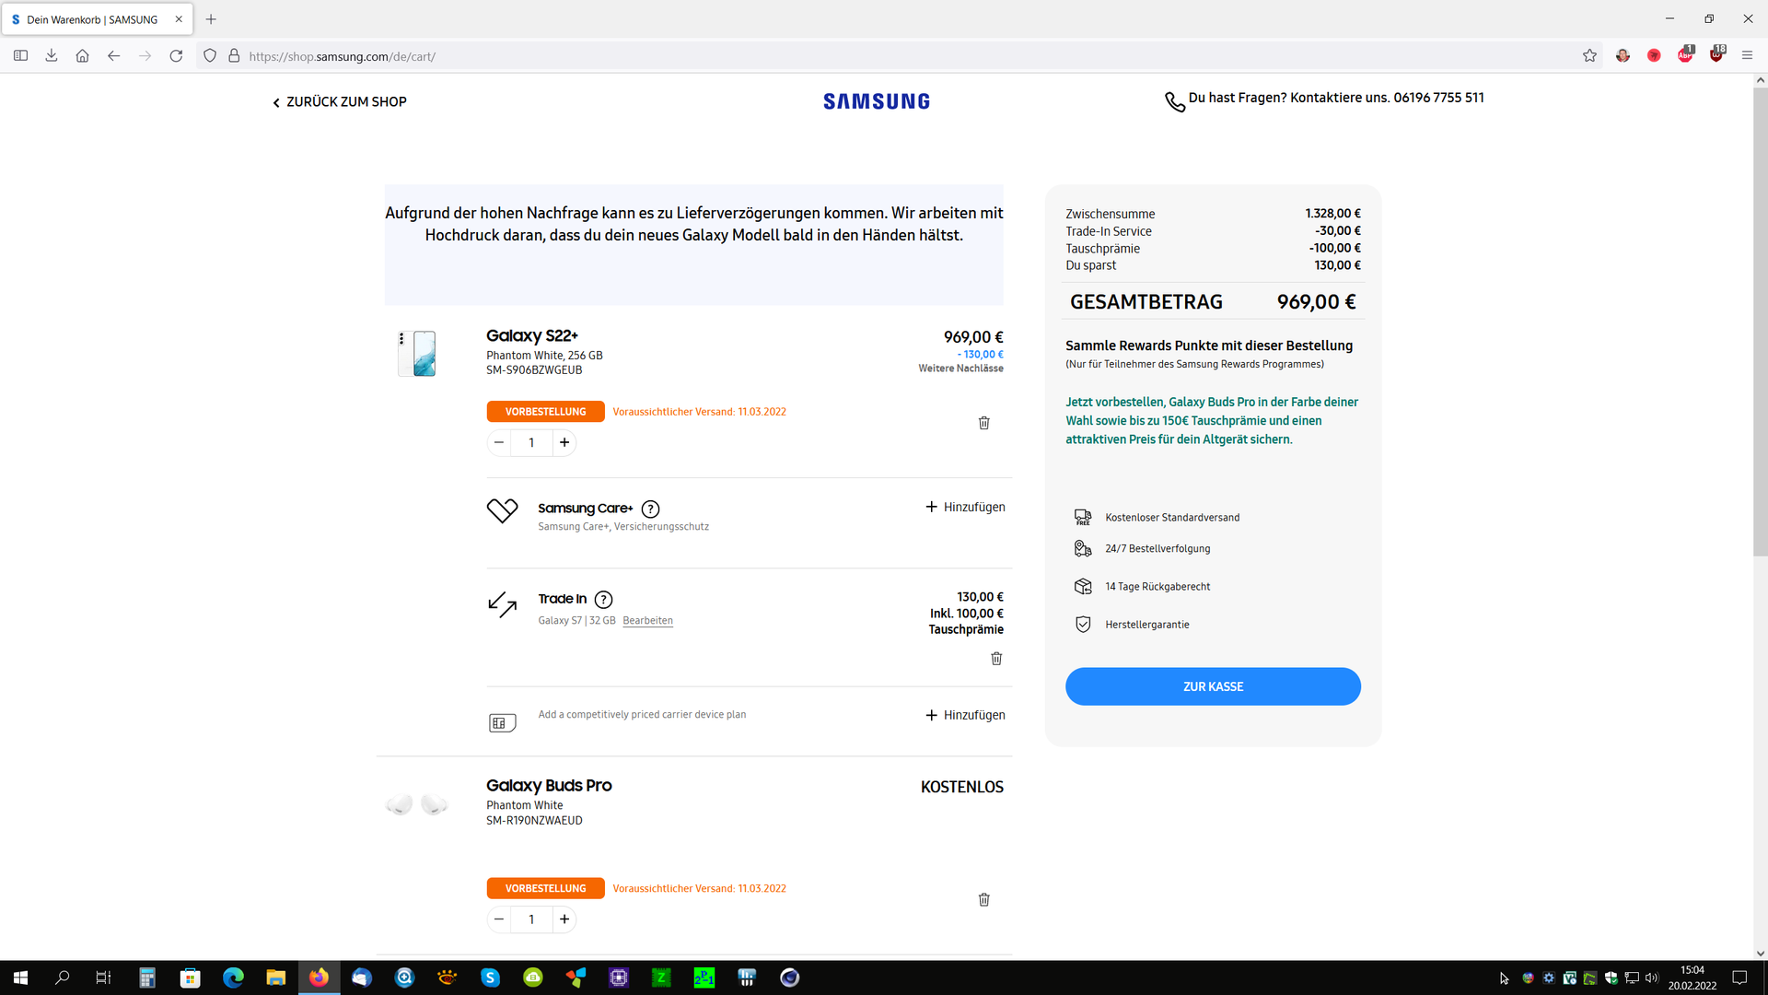1768x995 pixels.
Task: Click the Samsung Care+ heart icon
Action: (503, 510)
